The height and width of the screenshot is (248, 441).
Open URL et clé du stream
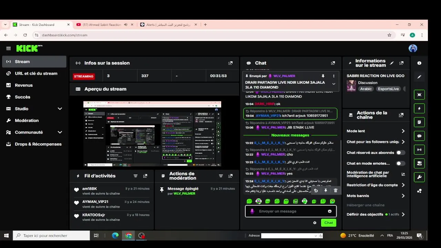pyautogui.click(x=33, y=73)
